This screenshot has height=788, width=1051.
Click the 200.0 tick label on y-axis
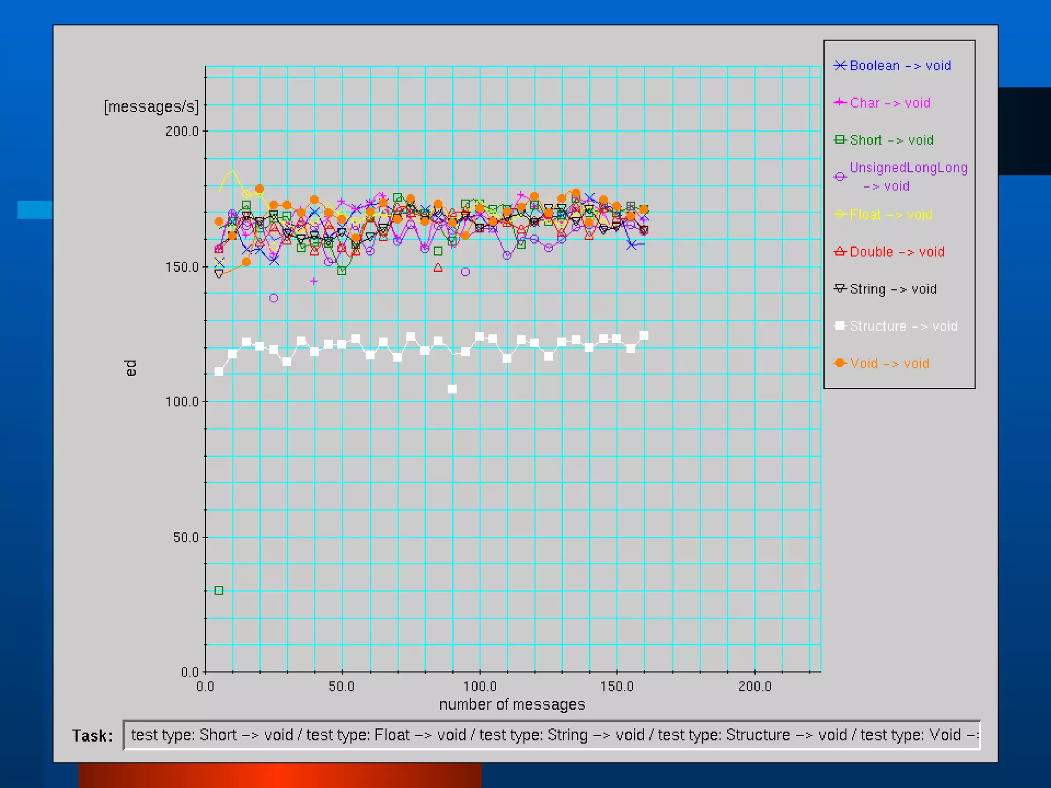182,131
